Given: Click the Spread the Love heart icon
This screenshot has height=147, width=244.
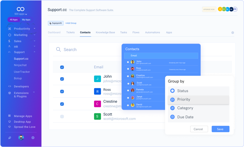Looking at the screenshot, I should [10, 127].
